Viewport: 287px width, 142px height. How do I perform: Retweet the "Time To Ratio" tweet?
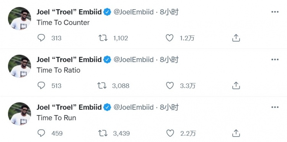102,85
